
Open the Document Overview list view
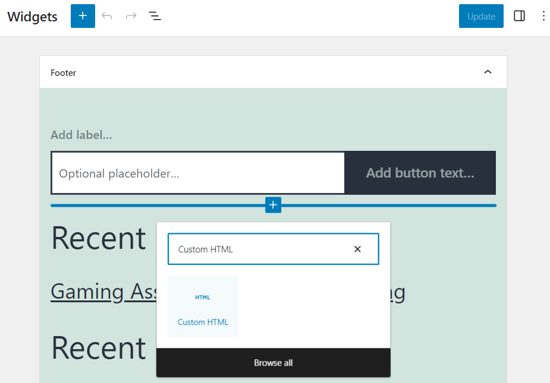coord(155,16)
